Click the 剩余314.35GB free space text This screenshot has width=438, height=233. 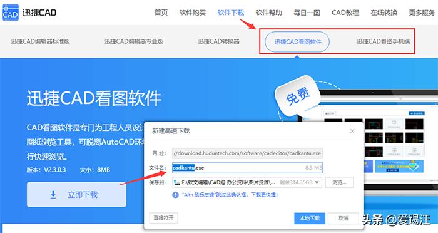point(296,182)
